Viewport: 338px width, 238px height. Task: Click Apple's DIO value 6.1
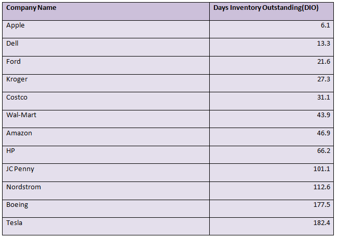coord(326,25)
